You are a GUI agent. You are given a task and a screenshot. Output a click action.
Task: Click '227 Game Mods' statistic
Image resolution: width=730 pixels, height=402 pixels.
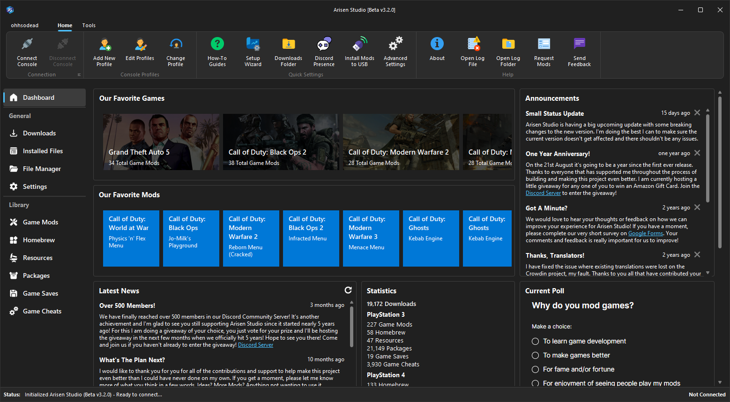389,324
